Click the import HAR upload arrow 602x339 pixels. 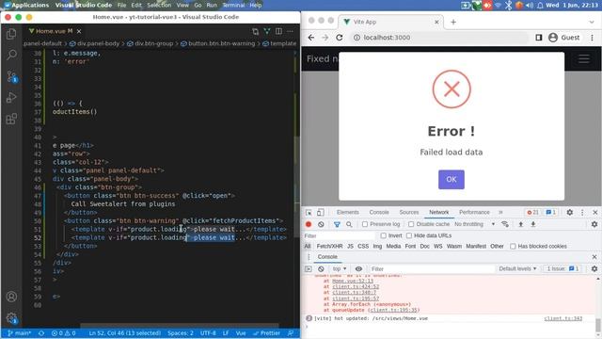(x=521, y=224)
